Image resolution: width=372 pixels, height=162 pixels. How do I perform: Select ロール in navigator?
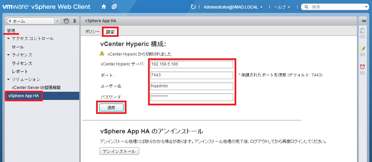[18, 47]
